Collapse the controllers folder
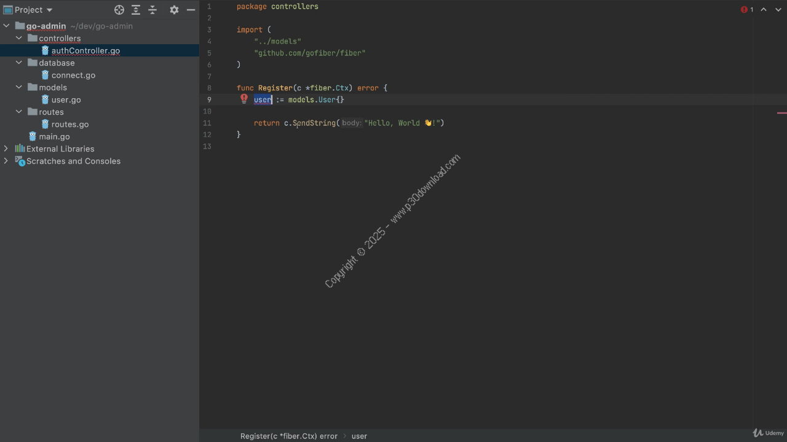 (19, 38)
